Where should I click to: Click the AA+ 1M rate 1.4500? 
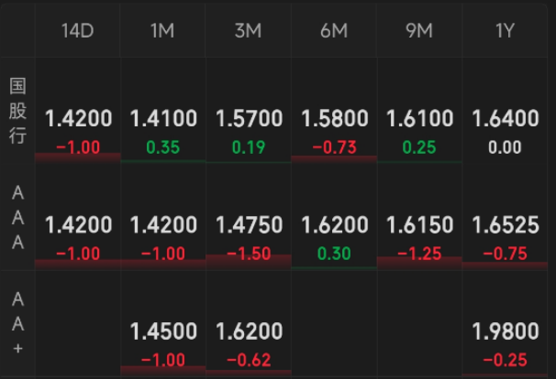click(x=163, y=331)
